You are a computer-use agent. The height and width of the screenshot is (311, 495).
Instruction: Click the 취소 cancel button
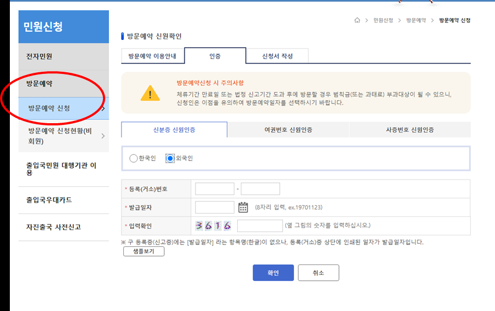[318, 273]
